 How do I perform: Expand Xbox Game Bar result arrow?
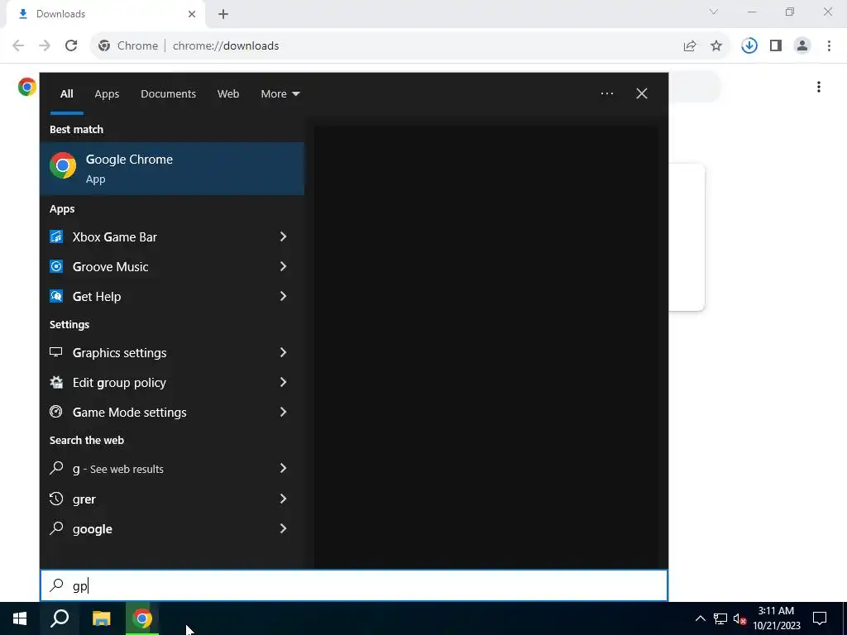click(283, 236)
